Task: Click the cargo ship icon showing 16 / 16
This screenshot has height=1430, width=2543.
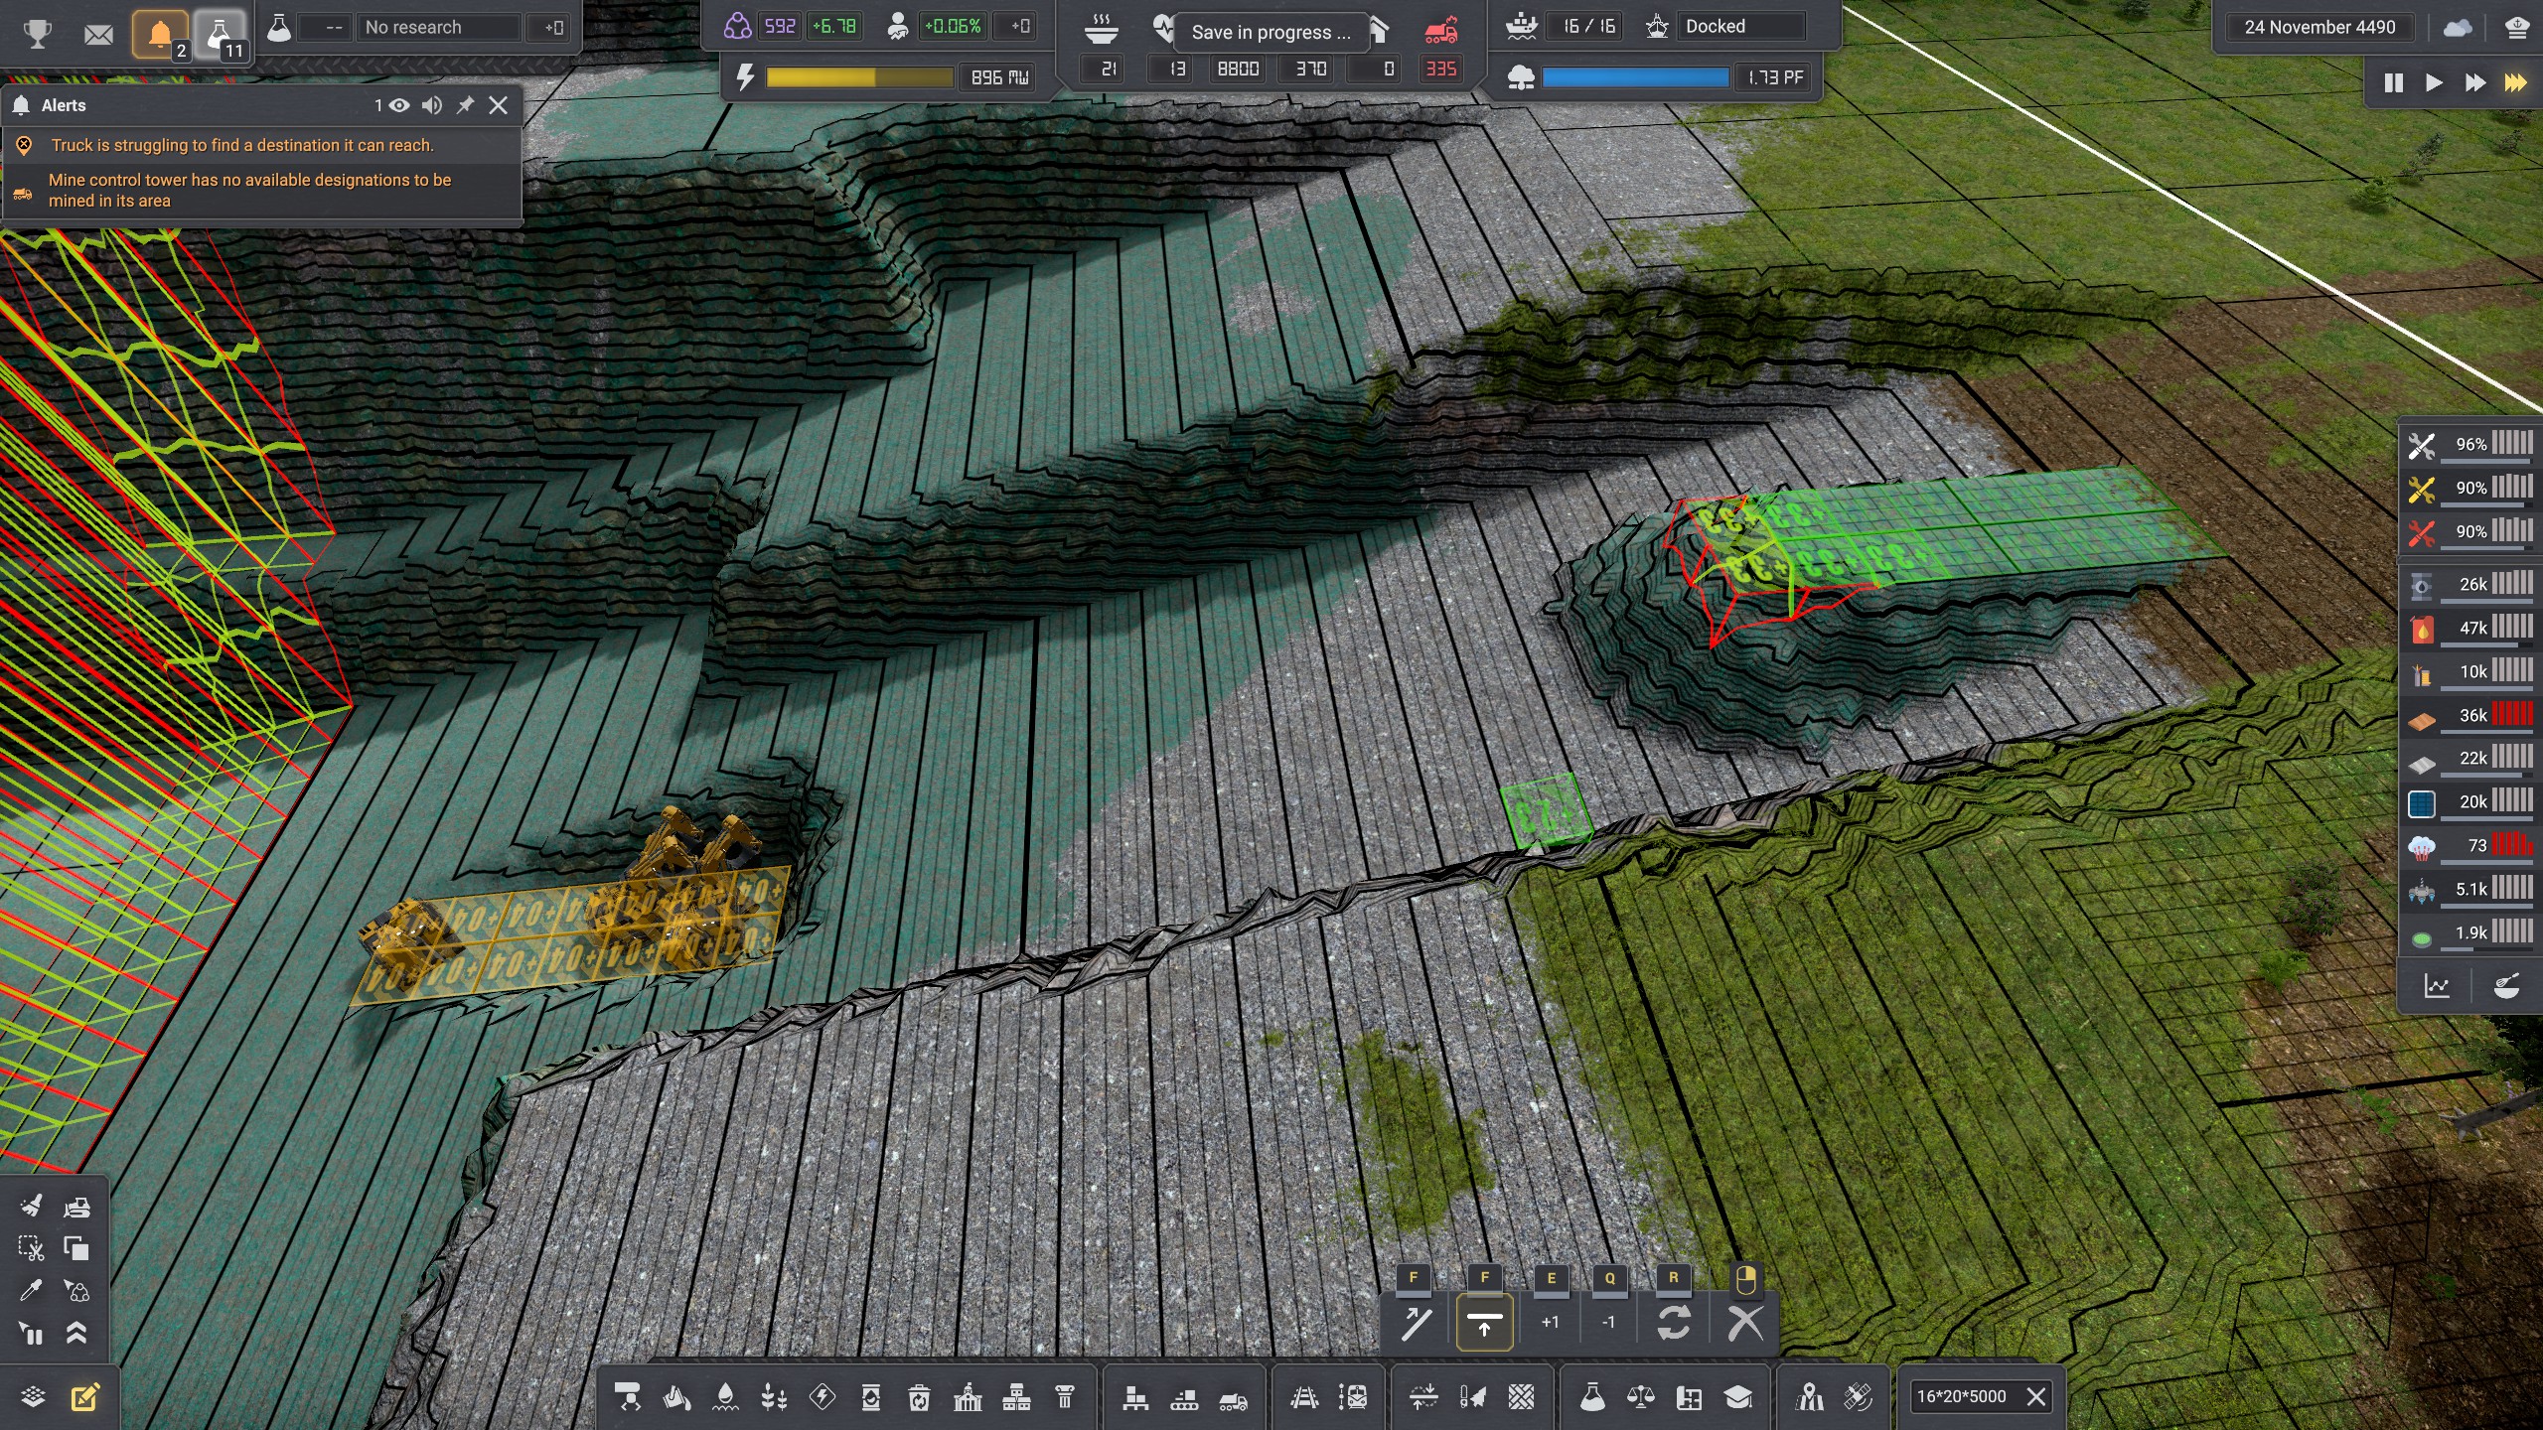Action: tap(1521, 27)
